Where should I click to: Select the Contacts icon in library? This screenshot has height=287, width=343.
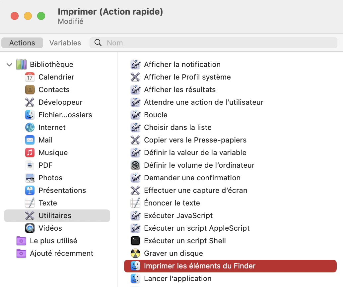point(30,90)
